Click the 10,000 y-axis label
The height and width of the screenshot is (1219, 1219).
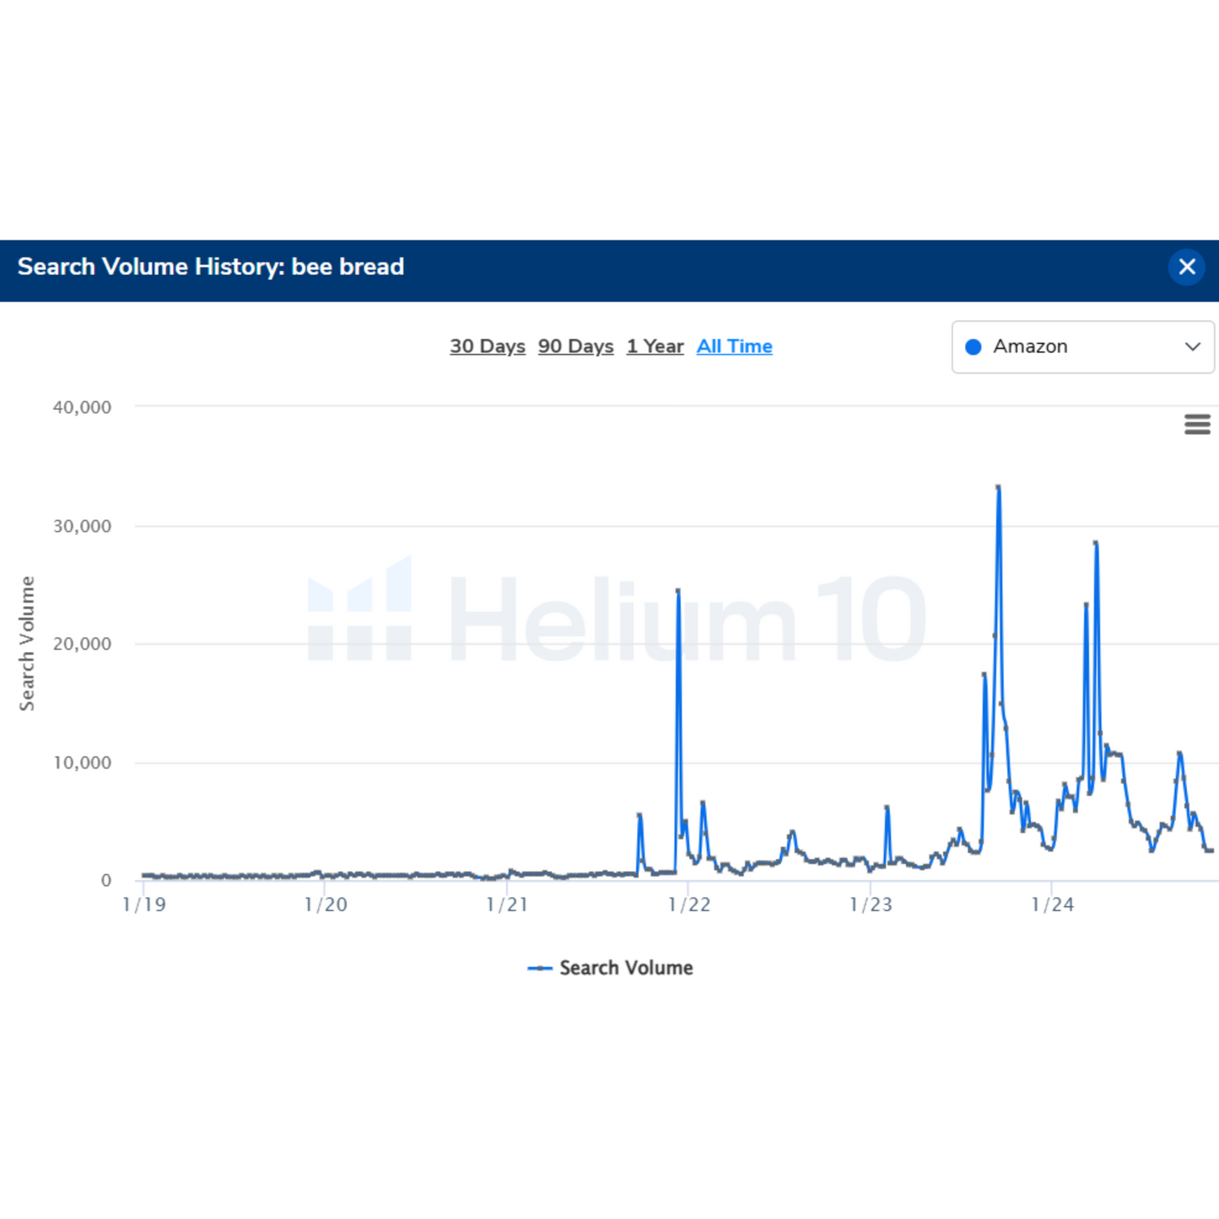(x=82, y=763)
